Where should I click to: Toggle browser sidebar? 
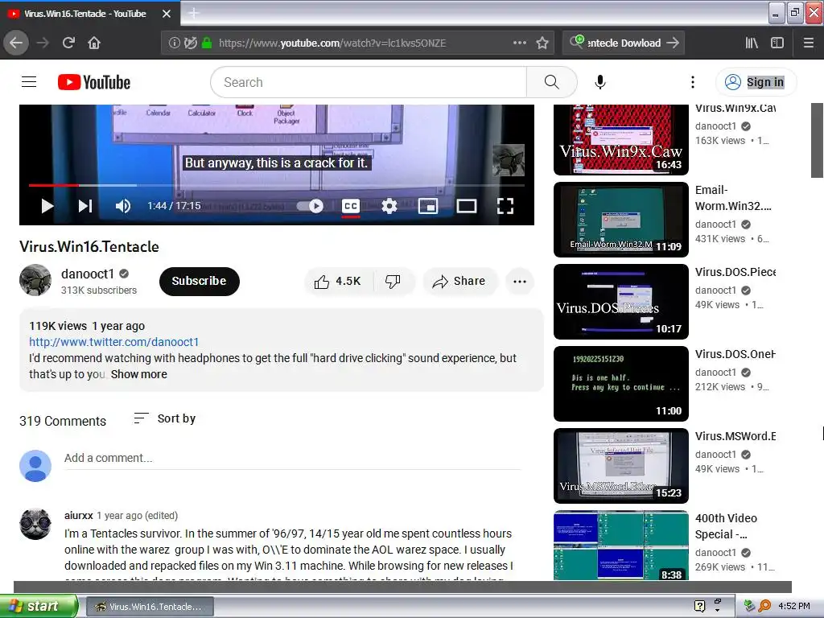pos(777,43)
